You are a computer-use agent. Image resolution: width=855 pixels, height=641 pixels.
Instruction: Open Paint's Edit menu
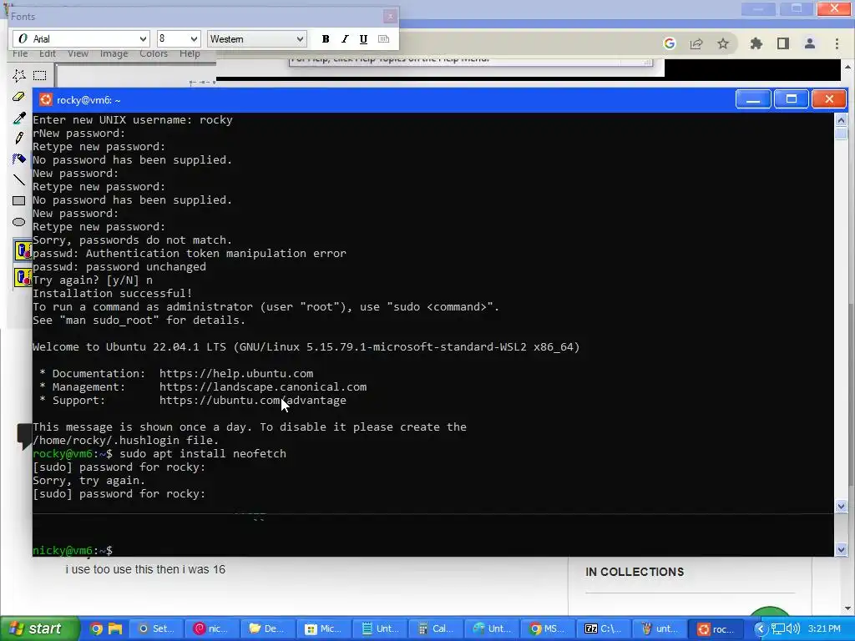click(48, 53)
